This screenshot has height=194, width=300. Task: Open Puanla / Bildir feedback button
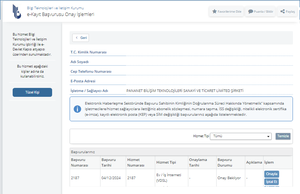pyautogui.click(x=261, y=11)
